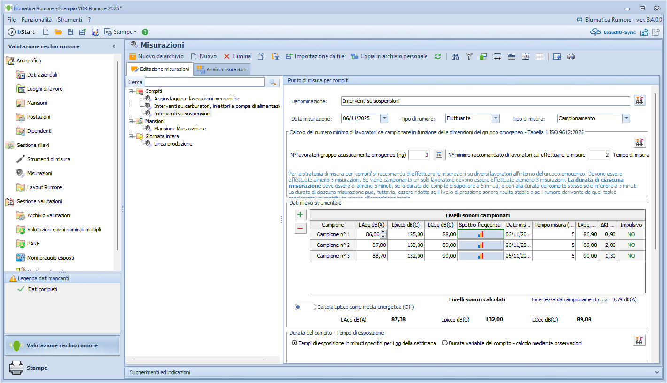Open the Tipo di misura dropdown
This screenshot has width=667, height=383.
tap(626, 119)
